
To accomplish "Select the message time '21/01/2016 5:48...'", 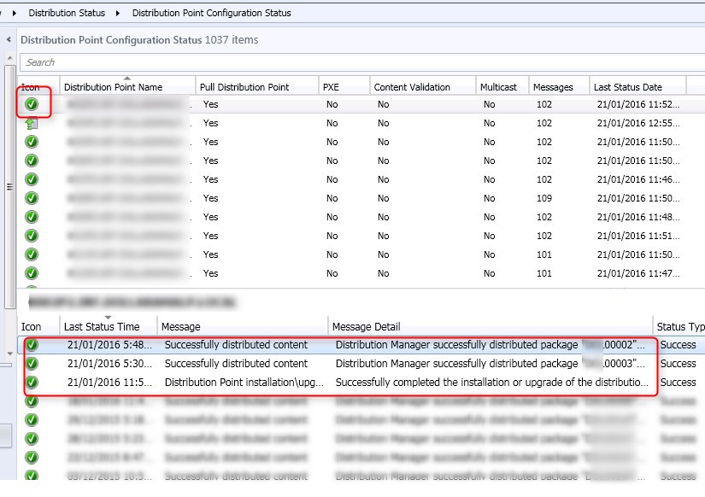I will point(109,345).
